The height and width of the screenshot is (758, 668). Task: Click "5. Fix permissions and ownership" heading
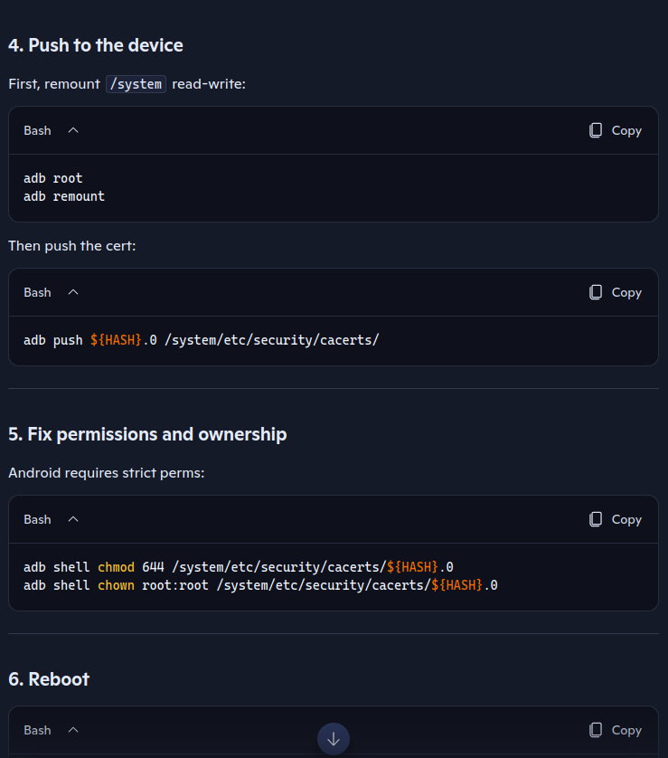click(147, 434)
